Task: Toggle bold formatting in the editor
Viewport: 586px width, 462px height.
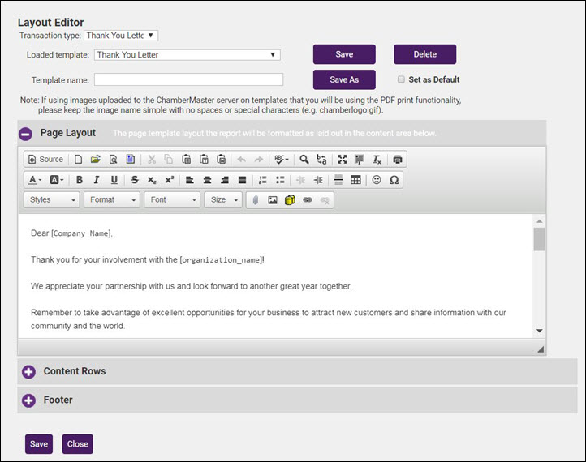Action: point(80,180)
